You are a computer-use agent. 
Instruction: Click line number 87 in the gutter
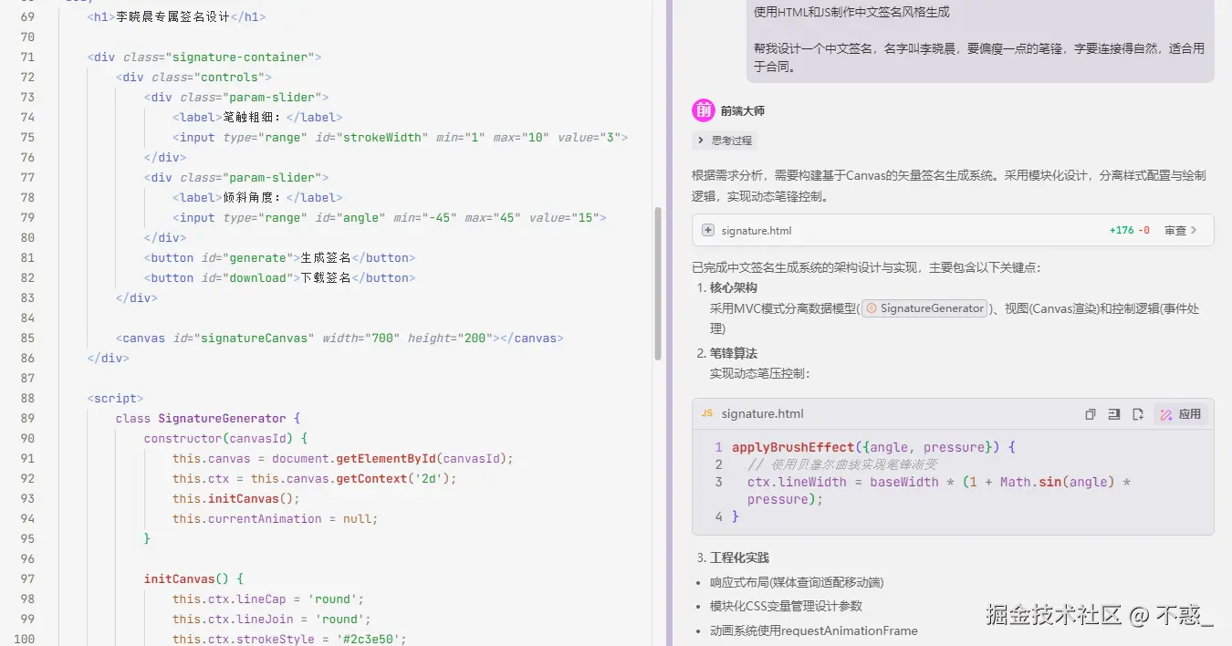tap(26, 378)
